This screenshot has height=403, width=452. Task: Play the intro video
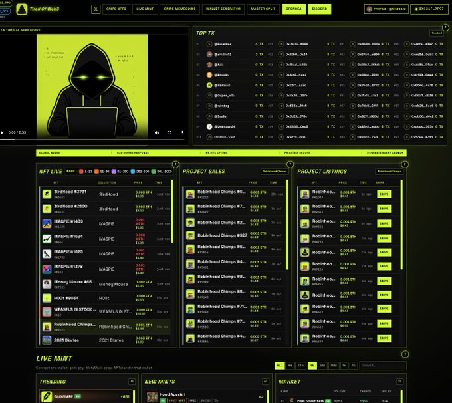coord(2,133)
